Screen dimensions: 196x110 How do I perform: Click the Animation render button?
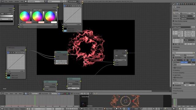point(184,13)
